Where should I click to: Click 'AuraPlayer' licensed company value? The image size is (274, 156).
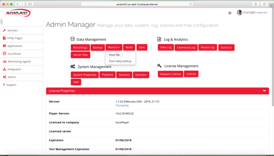tap(122, 122)
